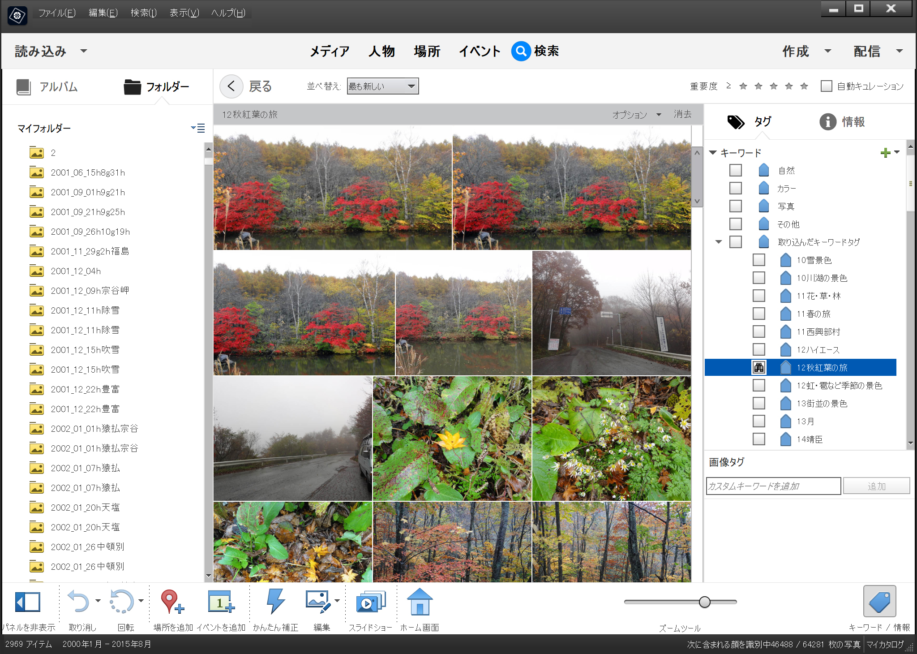Check the 10雪景色 keyword checkbox
The height and width of the screenshot is (654, 917).
[758, 260]
